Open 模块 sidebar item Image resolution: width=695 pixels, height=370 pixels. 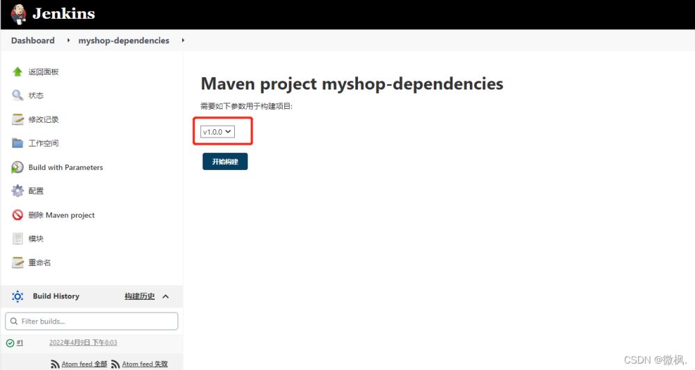[36, 239]
